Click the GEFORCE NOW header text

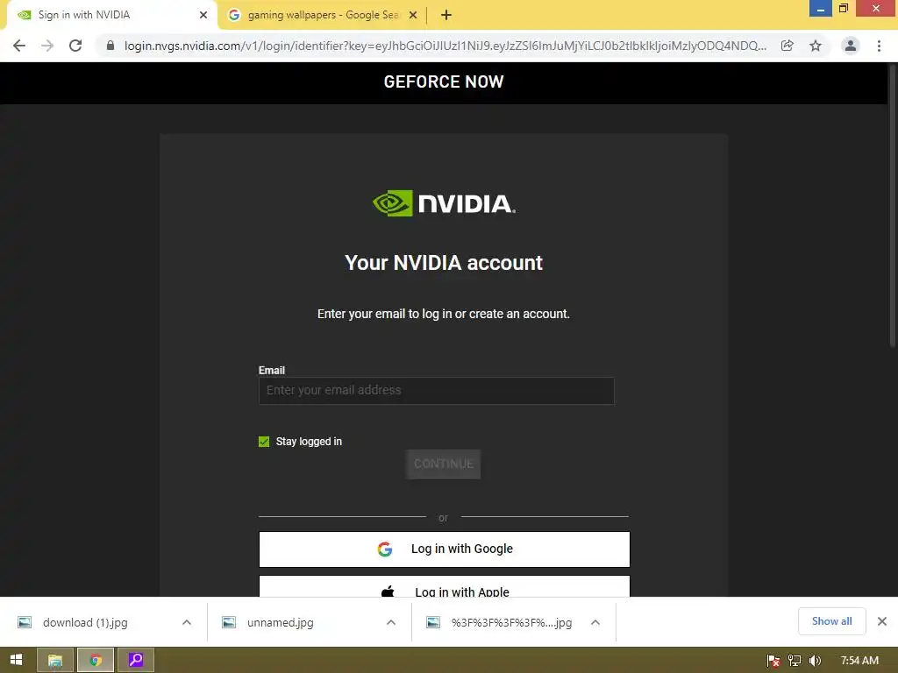coord(444,81)
